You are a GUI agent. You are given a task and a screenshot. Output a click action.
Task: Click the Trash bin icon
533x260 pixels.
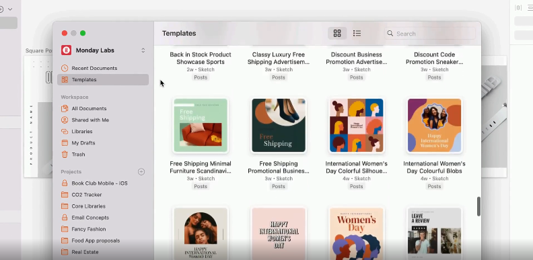pos(65,155)
